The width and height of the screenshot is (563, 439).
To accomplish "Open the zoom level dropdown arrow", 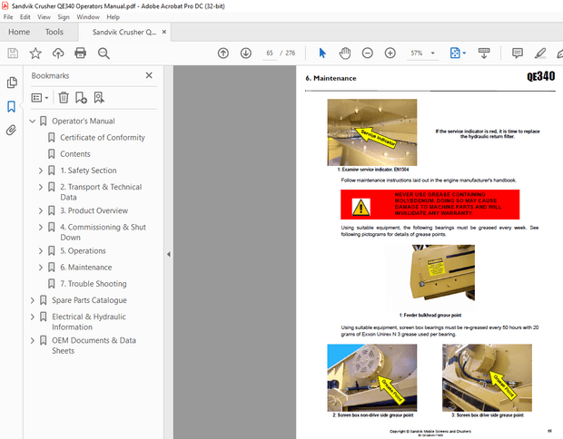I will [x=433, y=54].
